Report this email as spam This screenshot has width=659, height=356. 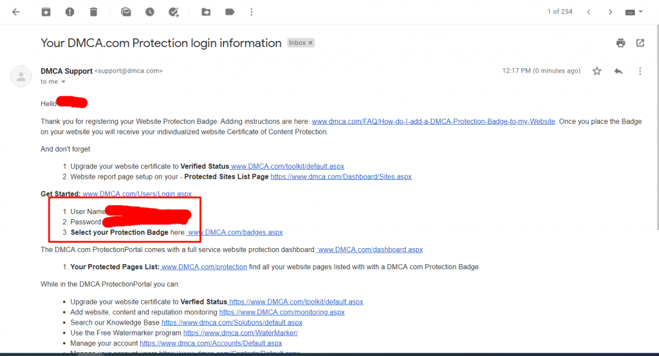click(x=70, y=12)
